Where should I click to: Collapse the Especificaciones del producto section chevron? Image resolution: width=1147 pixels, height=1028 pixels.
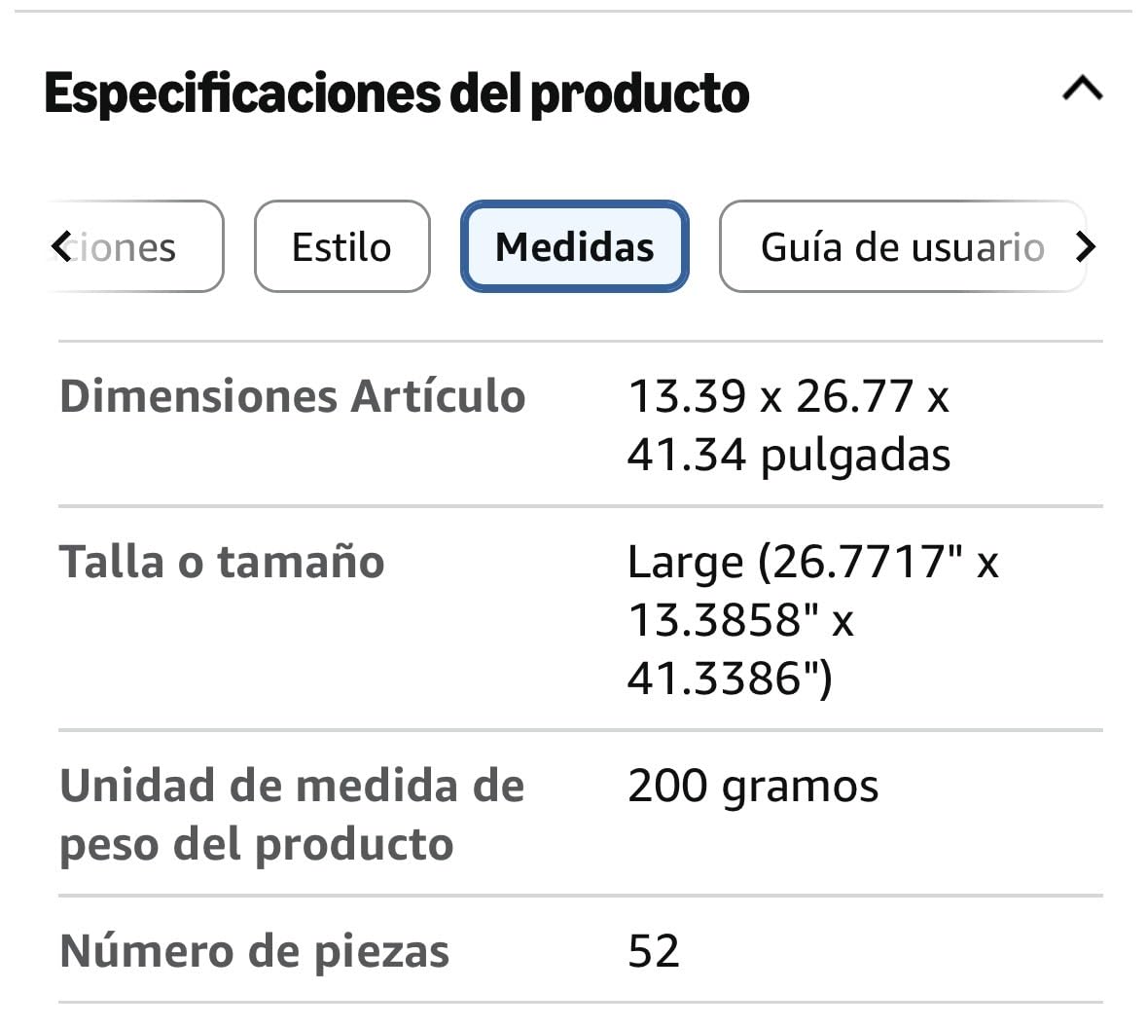[1083, 89]
